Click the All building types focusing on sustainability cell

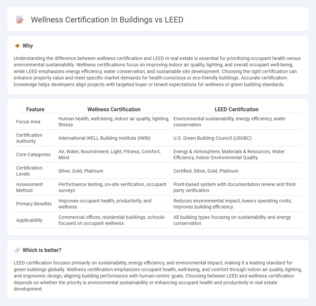(x=237, y=220)
